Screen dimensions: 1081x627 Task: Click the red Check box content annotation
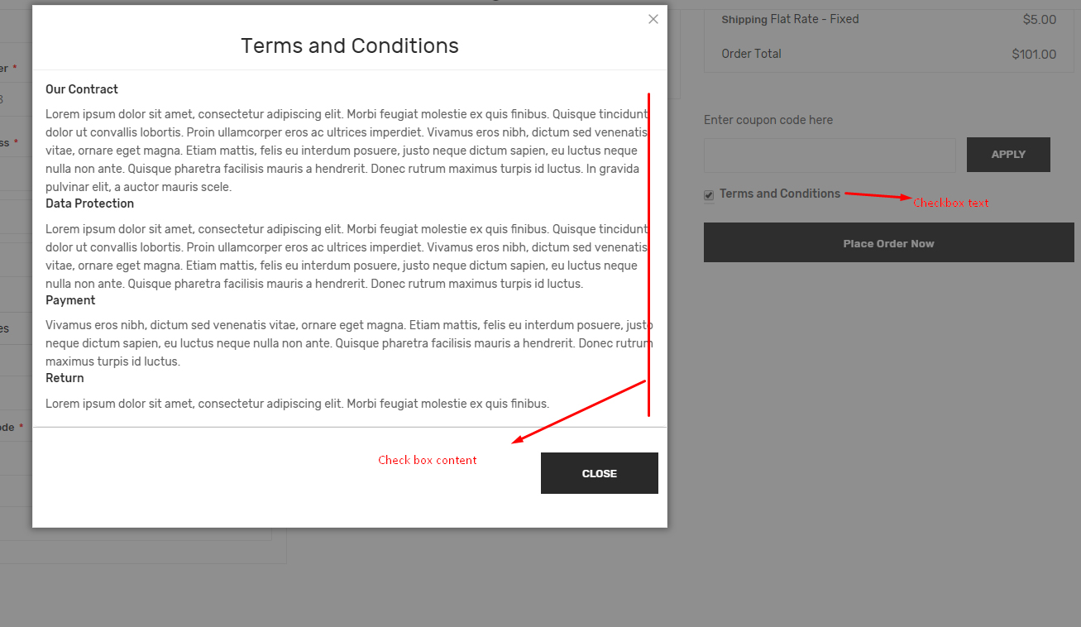click(428, 460)
